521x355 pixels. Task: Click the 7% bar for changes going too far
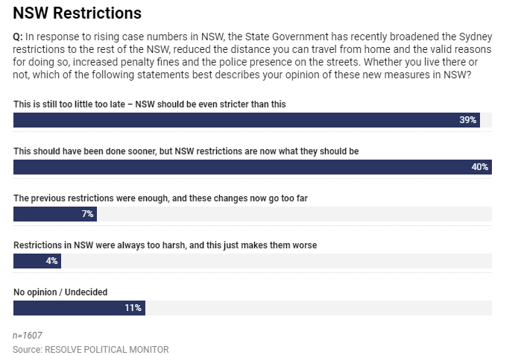(x=55, y=214)
